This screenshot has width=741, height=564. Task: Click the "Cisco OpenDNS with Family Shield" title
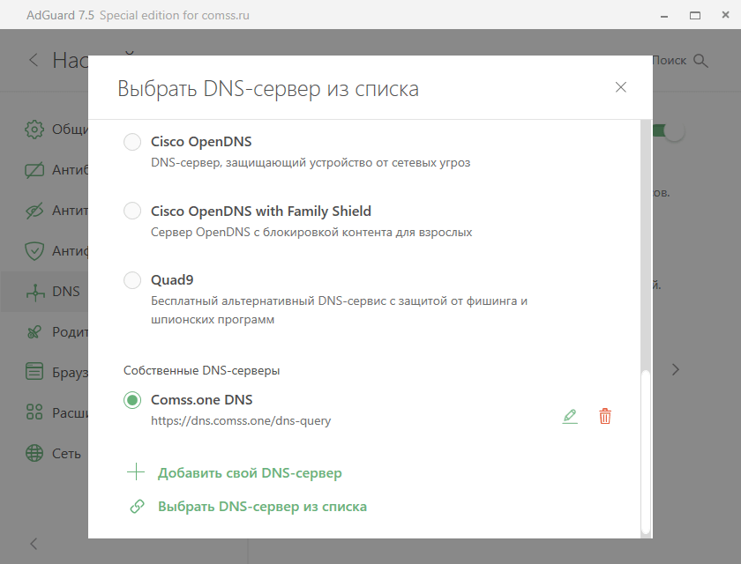pyautogui.click(x=261, y=211)
